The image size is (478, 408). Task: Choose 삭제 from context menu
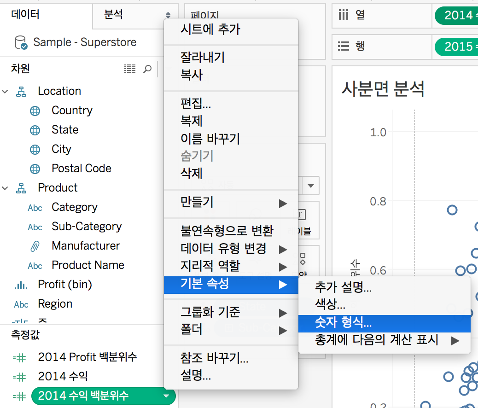231,174
